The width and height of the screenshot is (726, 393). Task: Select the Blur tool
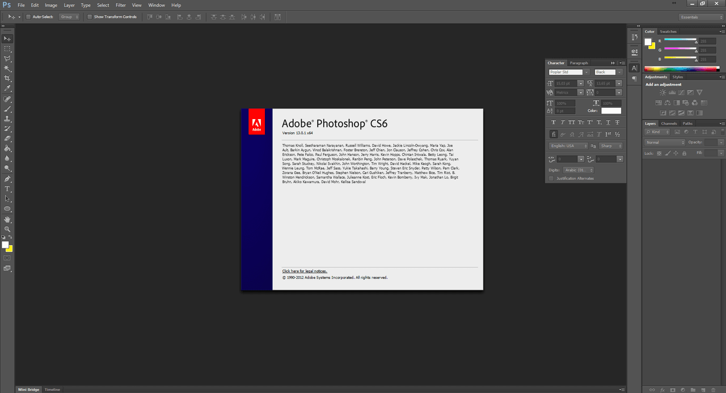click(7, 158)
